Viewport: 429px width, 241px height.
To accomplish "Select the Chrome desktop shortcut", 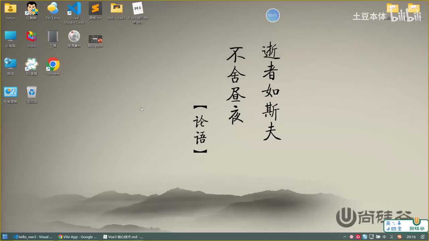I will point(53,67).
